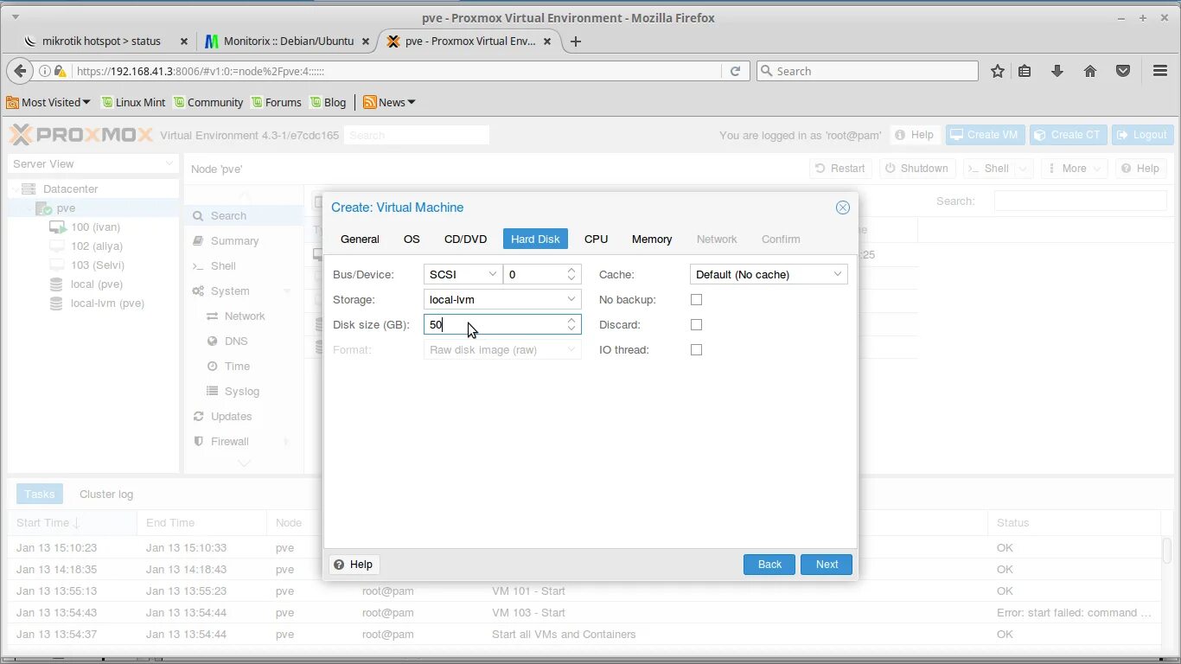Screen dimensions: 1181x664
Task: Enable the Discard checkbox
Action: [x=696, y=324]
